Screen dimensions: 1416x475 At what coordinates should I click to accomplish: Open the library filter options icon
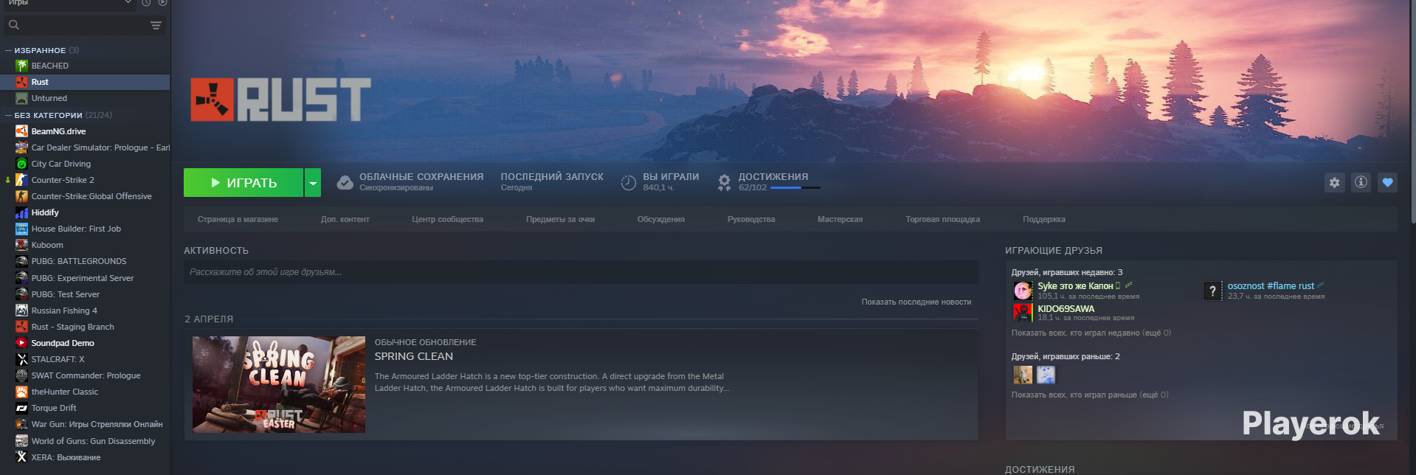(x=156, y=25)
